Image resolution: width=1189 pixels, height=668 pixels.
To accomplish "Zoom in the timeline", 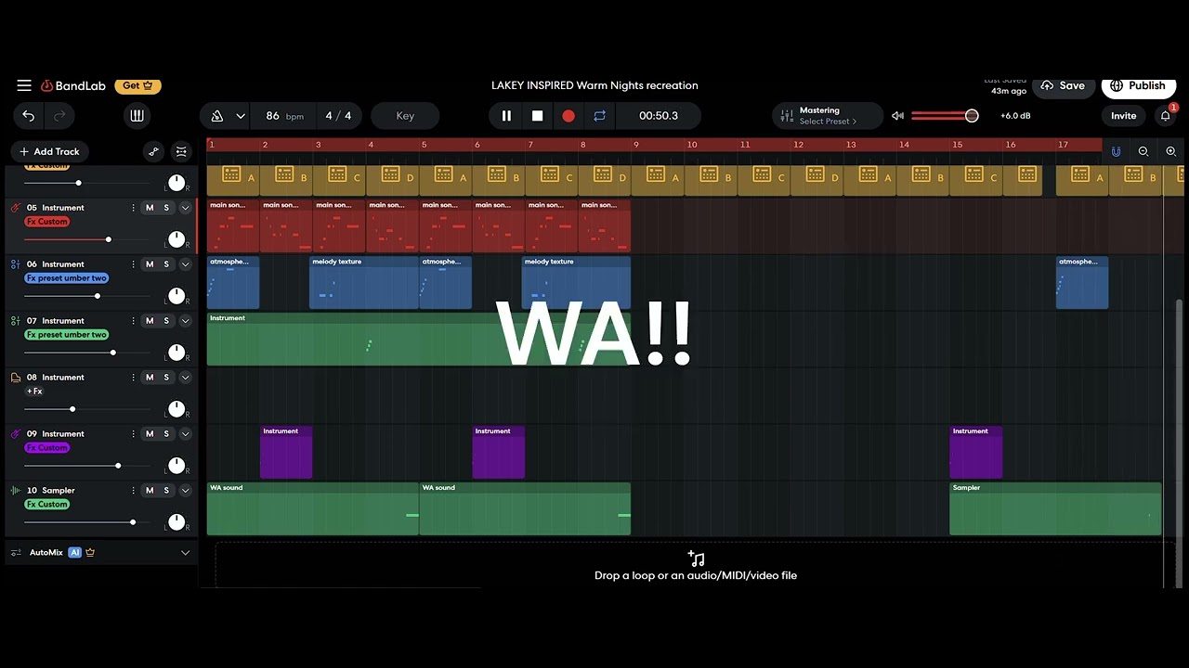I will click(1170, 151).
